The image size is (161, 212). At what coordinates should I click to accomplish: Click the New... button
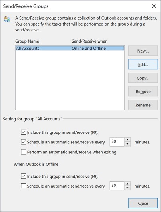(x=143, y=51)
